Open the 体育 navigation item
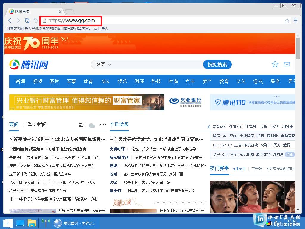This screenshot has width=305, height=229. pos(88,81)
